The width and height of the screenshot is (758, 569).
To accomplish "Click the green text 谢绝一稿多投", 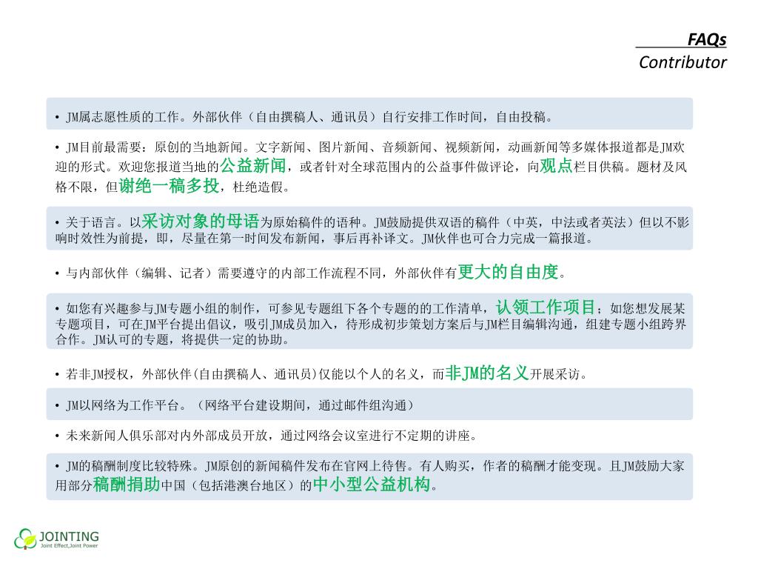I will [169, 185].
